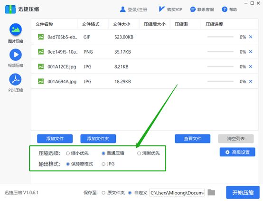Click image icon of 001A12CE.jpg file

click(x=41, y=67)
